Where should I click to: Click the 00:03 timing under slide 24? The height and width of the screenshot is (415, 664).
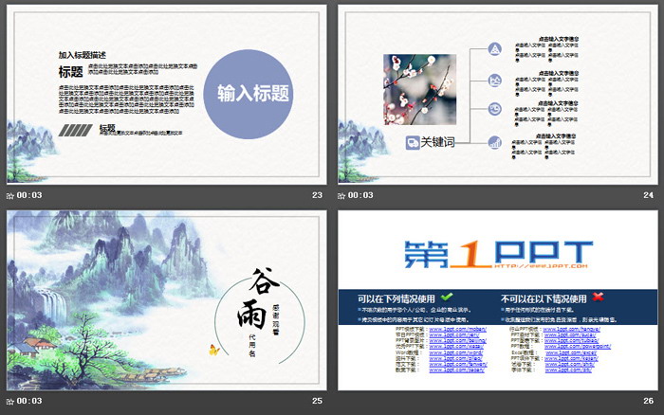[x=360, y=195]
